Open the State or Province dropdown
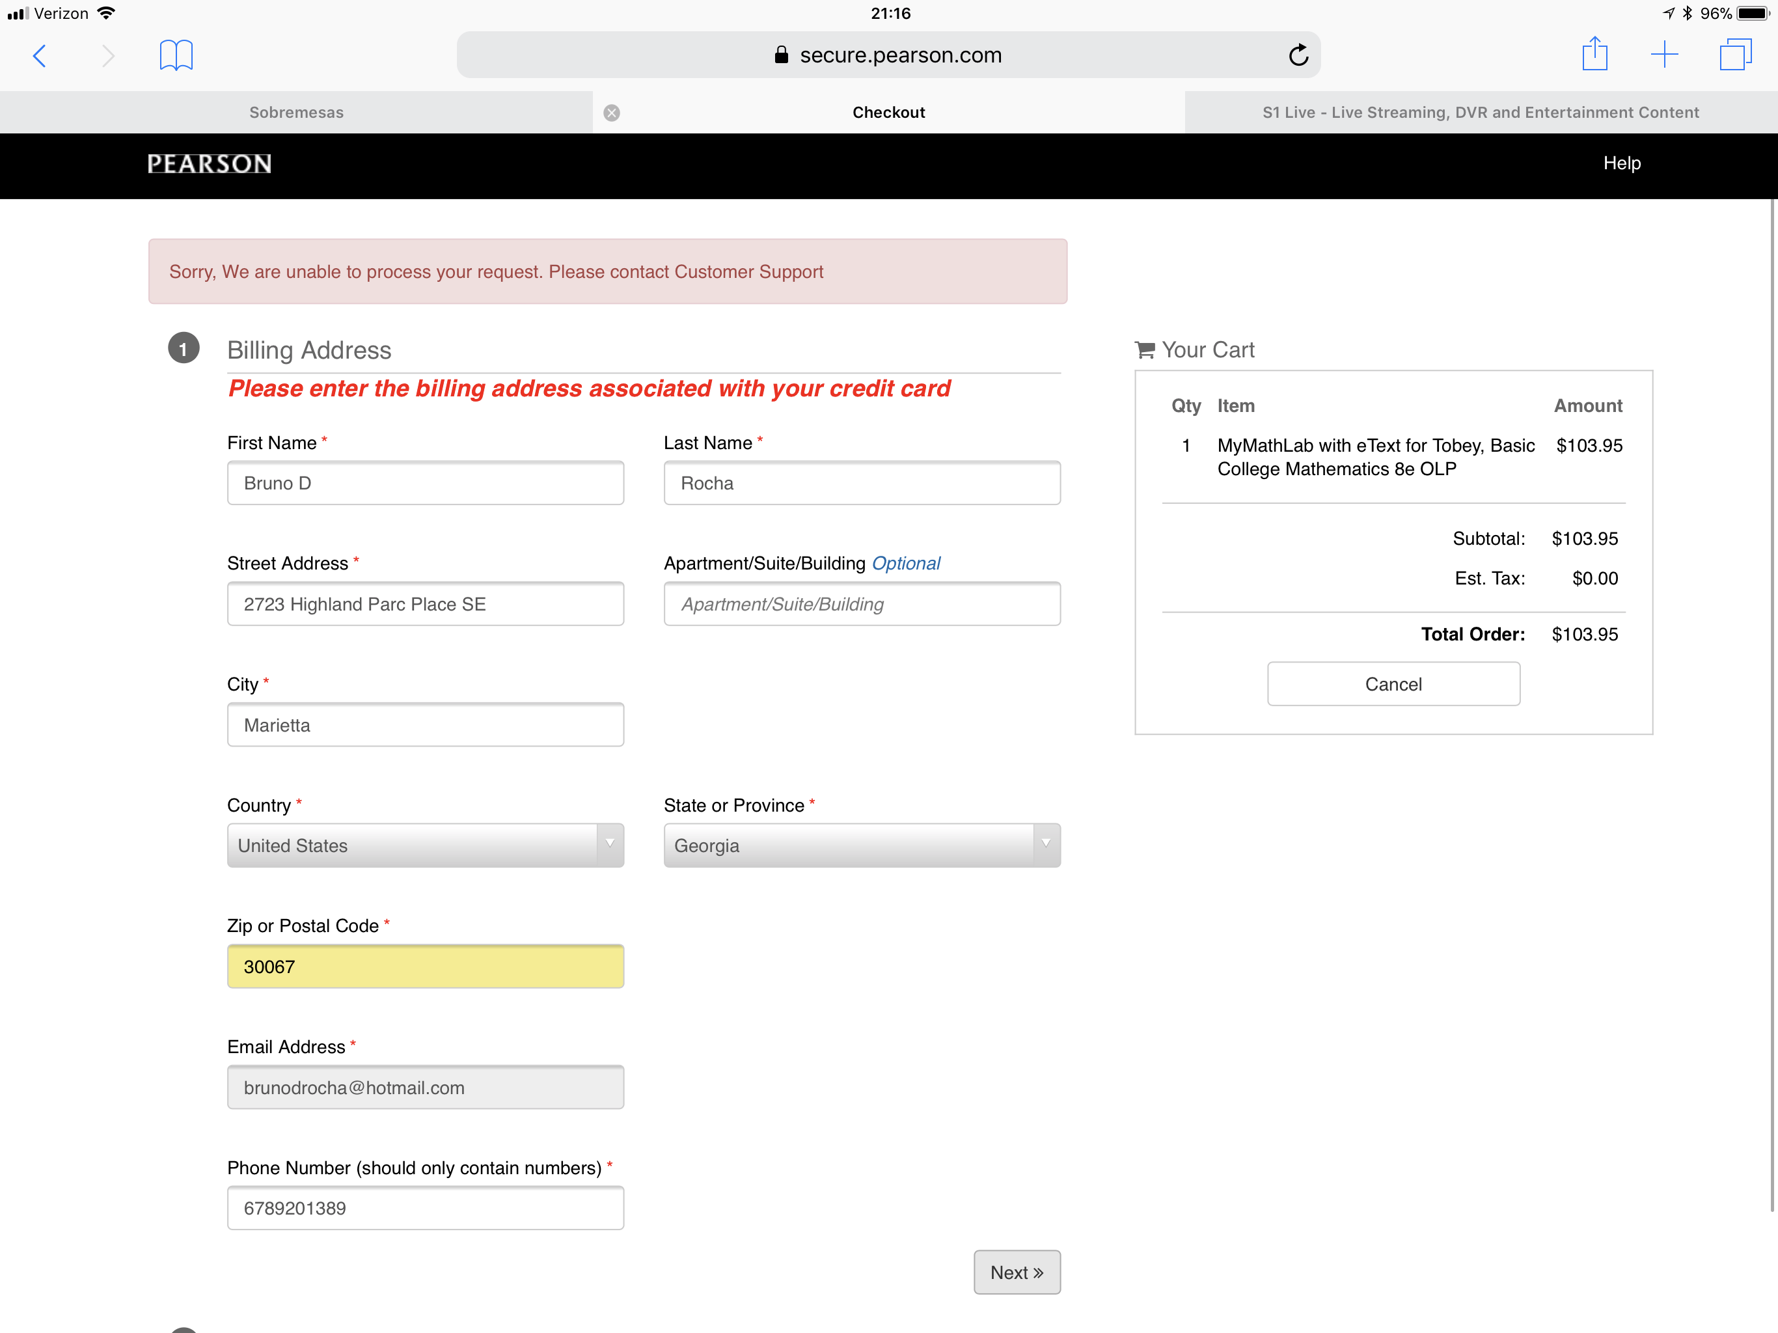The image size is (1778, 1333). pyautogui.click(x=862, y=845)
